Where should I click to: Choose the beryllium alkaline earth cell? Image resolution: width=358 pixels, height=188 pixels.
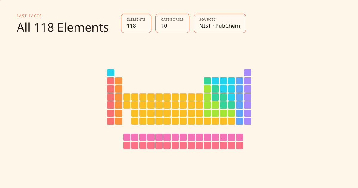pyautogui.click(x=119, y=81)
